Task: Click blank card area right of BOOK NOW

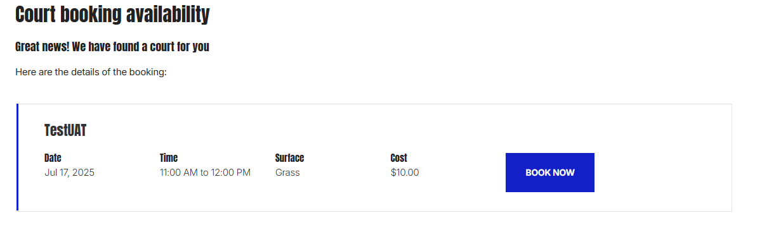Action: pyautogui.click(x=663, y=173)
